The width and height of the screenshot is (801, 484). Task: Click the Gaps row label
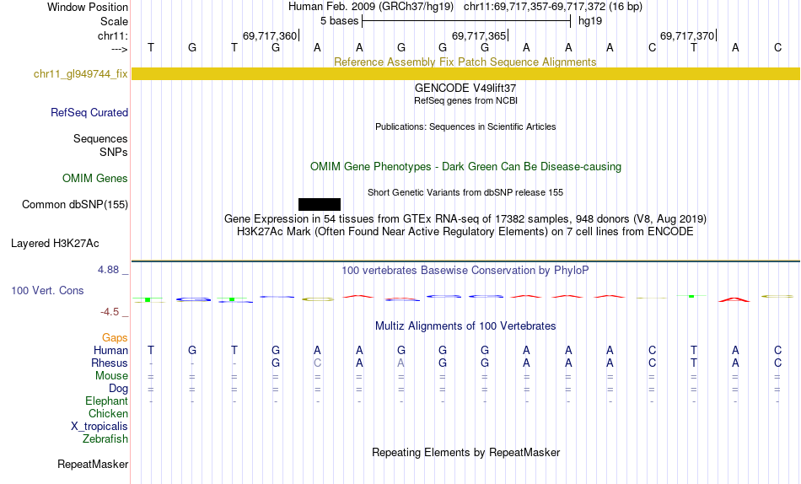[115, 337]
